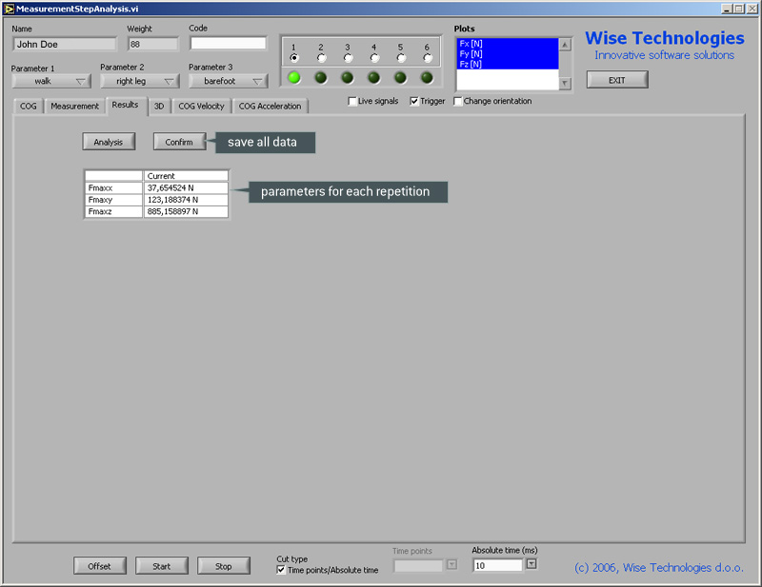Click the Absolute time value field

point(497,565)
